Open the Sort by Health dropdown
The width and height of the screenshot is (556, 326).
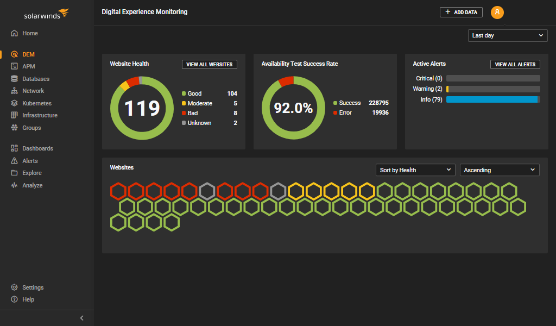415,170
